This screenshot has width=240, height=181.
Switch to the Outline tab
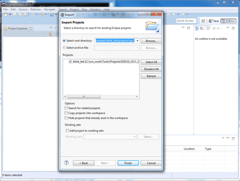(x=202, y=28)
